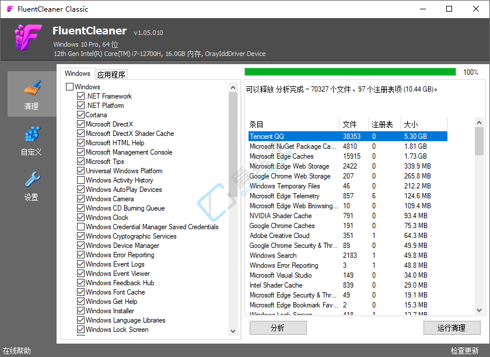Sort results by the 大小 column header
490x357 pixels.
pos(423,124)
